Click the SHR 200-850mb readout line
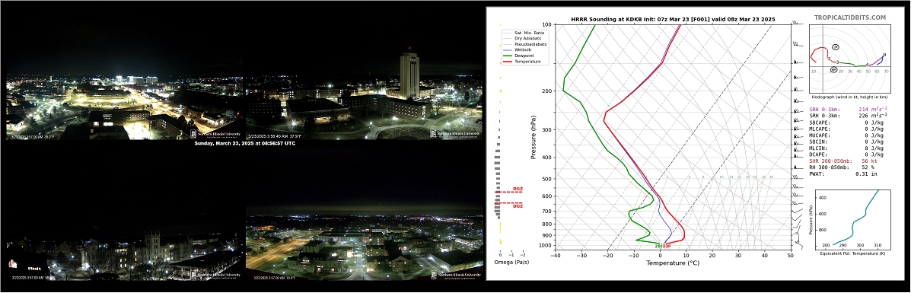Image resolution: width=911 pixels, height=293 pixels. coord(843,161)
